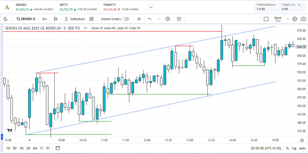This screenshot has height=154, width=308.
Task: Open the Indicators panel
Action: pyautogui.click(x=75, y=19)
